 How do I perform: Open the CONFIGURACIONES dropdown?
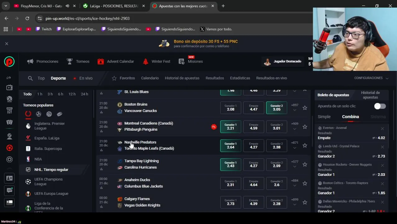(371, 78)
